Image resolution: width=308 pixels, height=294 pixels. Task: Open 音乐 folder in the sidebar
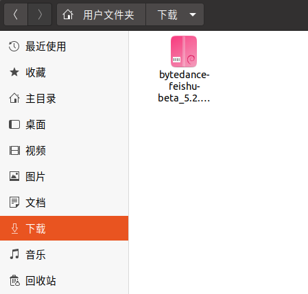[64, 254]
